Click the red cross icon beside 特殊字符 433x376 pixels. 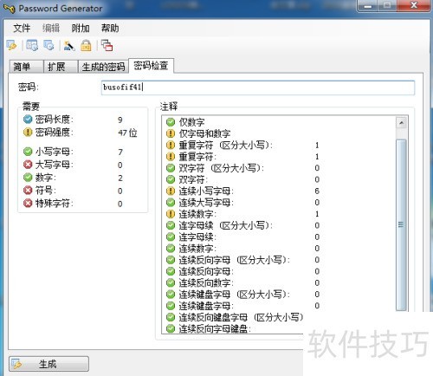pos(28,204)
